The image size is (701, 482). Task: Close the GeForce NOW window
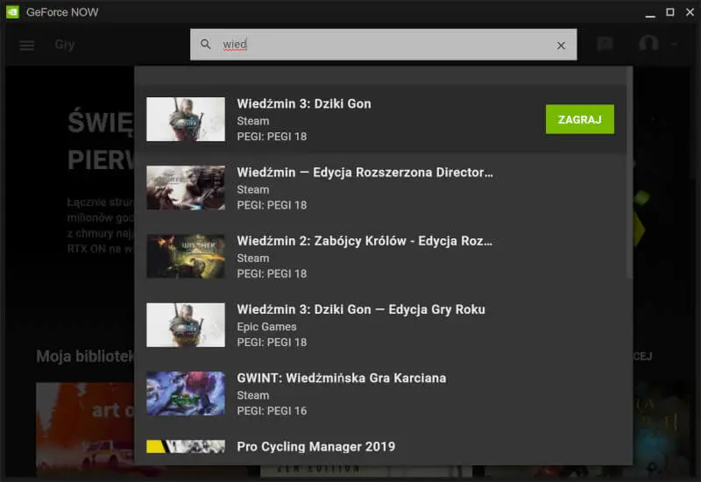tap(690, 12)
